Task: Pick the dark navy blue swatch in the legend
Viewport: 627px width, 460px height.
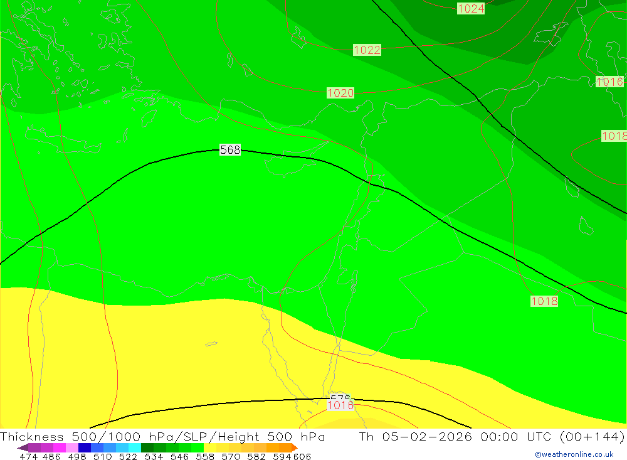Action: (85, 447)
